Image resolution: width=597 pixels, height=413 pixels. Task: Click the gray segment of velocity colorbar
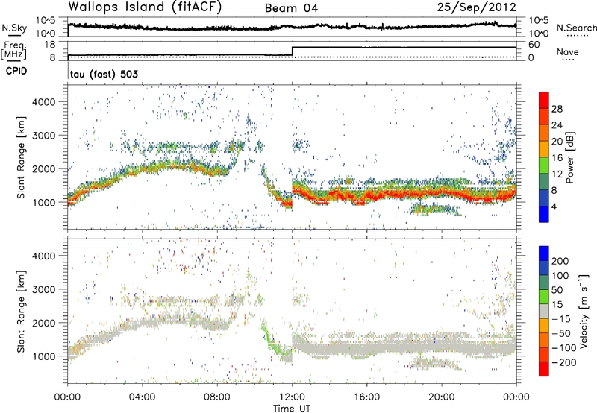tap(544, 311)
